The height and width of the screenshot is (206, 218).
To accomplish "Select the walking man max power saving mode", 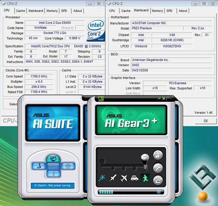I will 145,178.
